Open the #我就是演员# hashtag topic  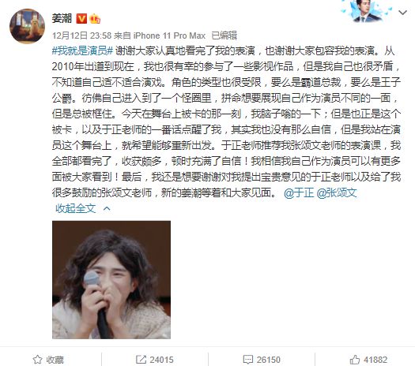coord(82,50)
